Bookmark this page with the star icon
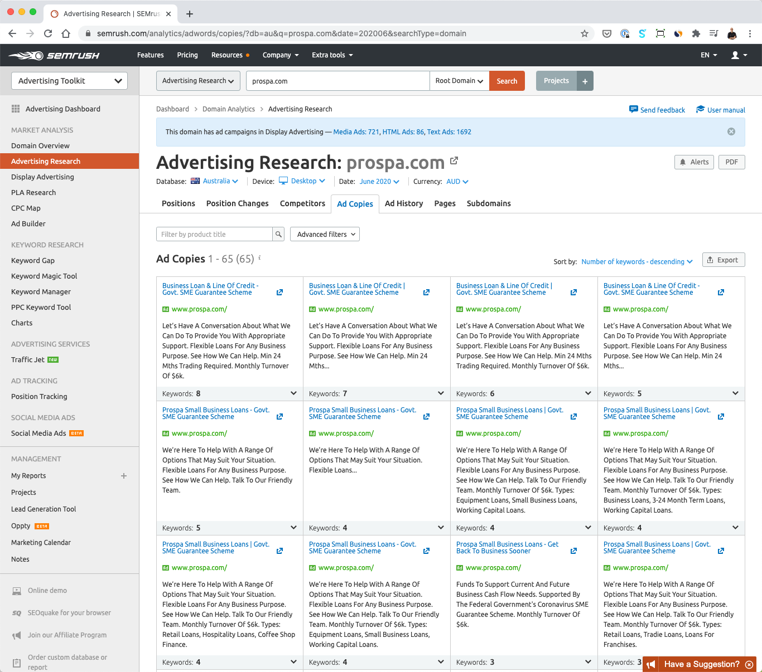Viewport: 762px width, 672px height. (585, 33)
